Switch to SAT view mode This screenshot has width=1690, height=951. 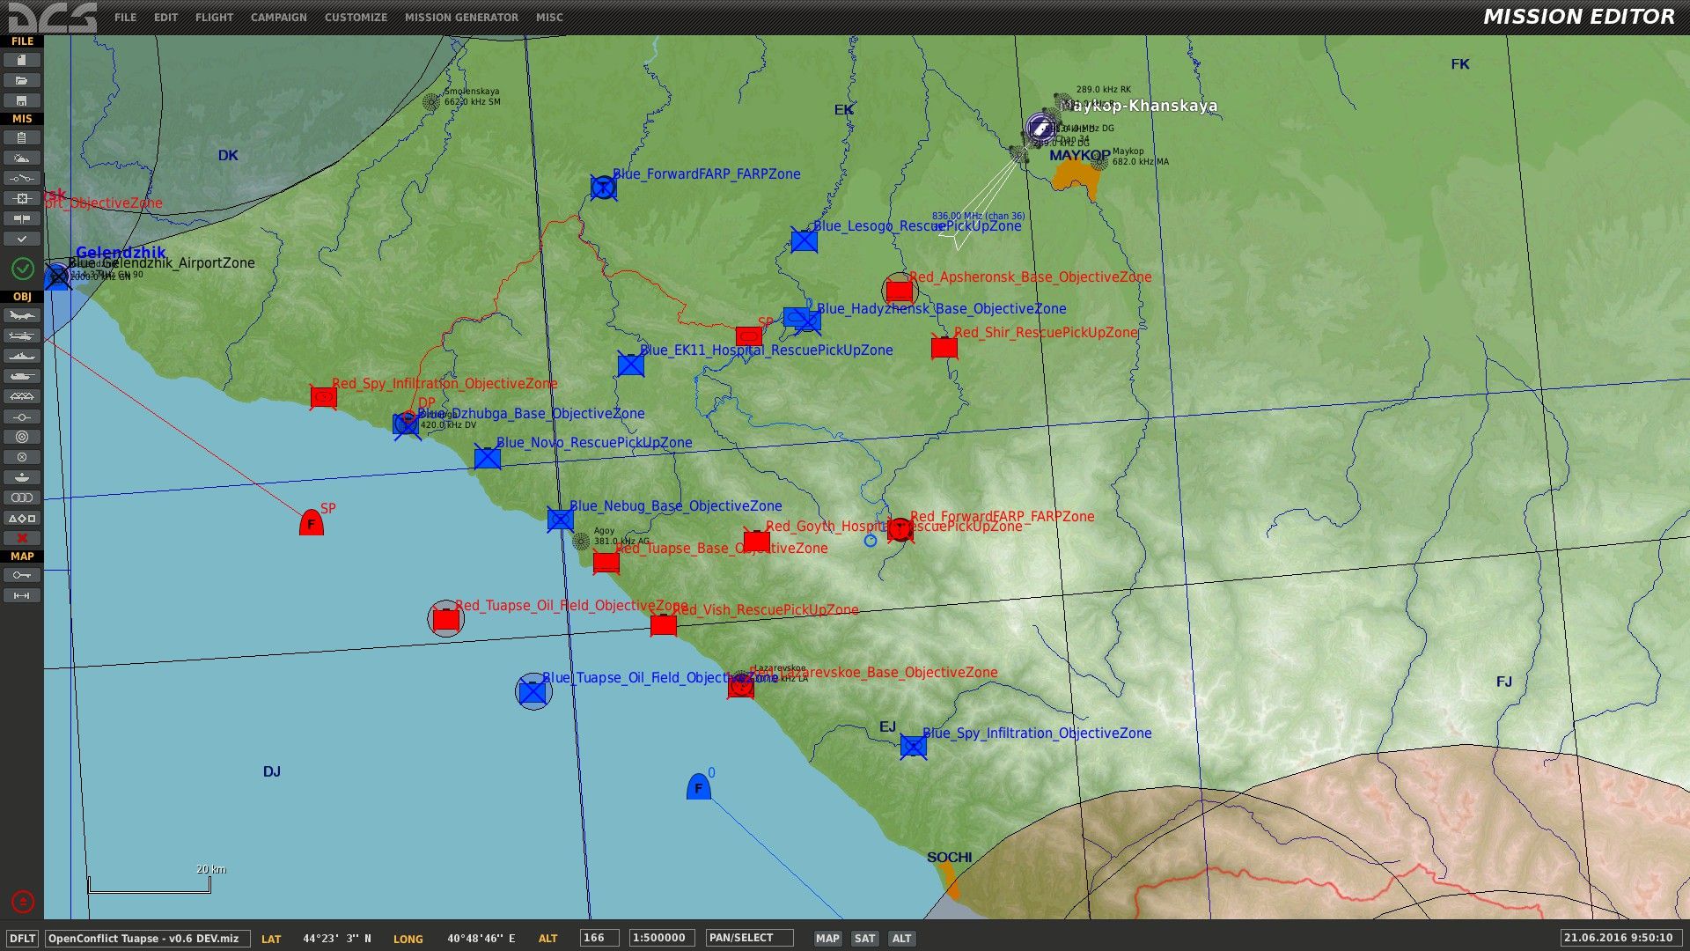point(864,939)
